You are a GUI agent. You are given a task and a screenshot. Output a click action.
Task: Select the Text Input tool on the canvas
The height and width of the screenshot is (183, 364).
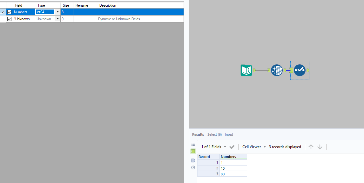pos(246,70)
